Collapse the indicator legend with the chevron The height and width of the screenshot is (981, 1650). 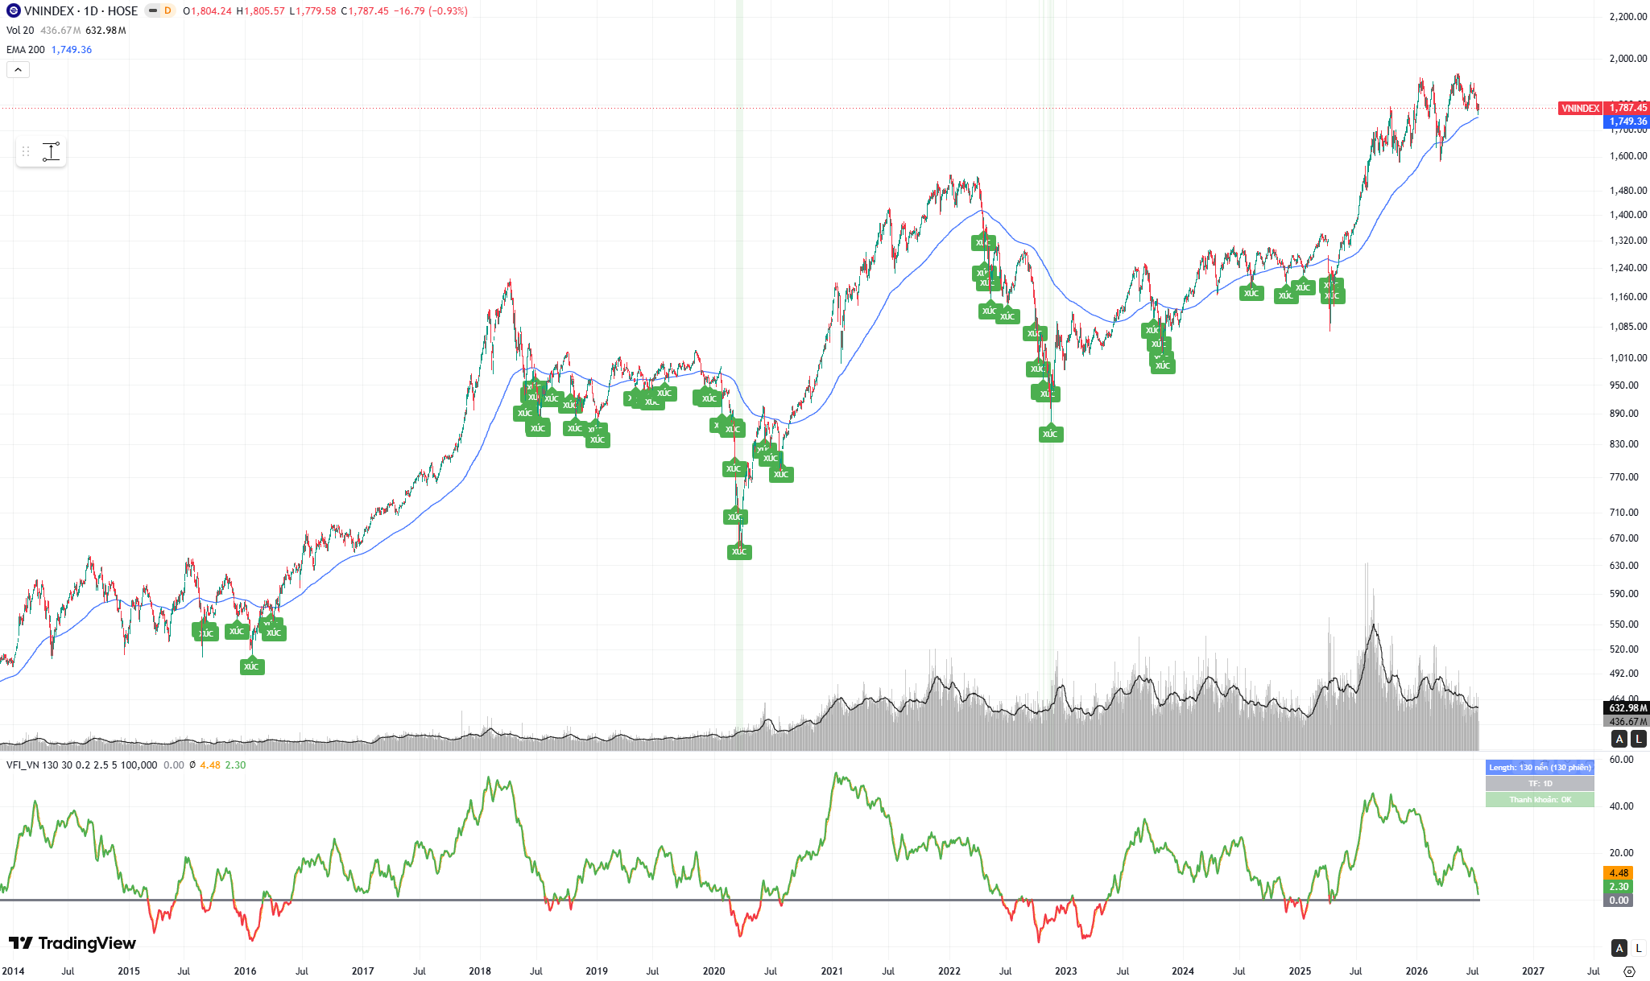point(18,70)
